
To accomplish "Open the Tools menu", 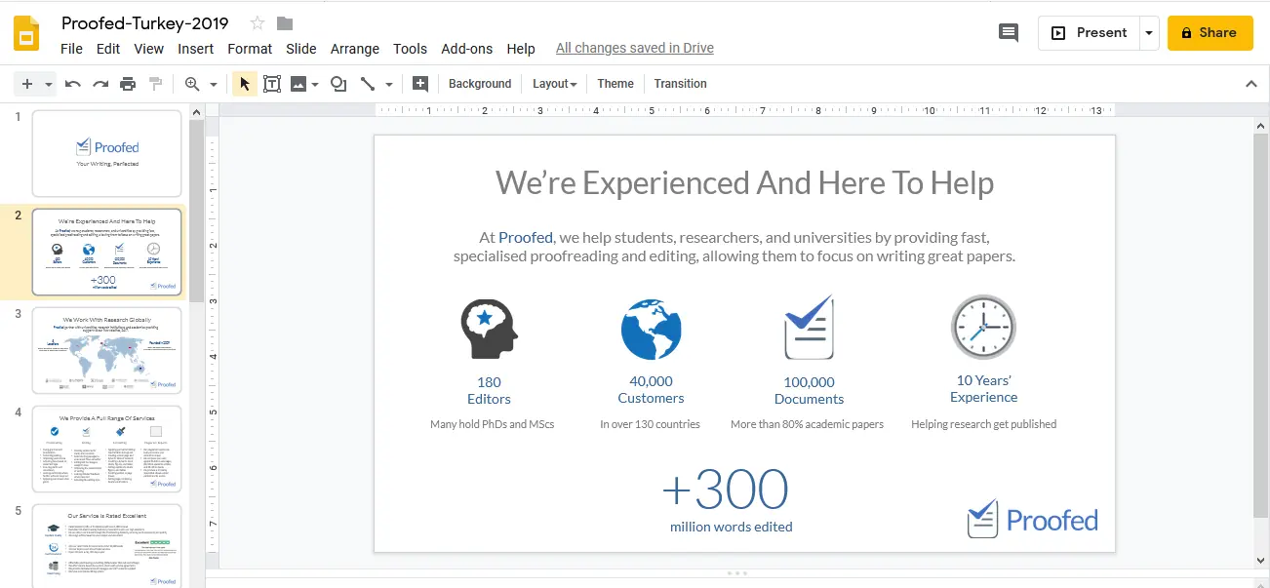I will 411,49.
